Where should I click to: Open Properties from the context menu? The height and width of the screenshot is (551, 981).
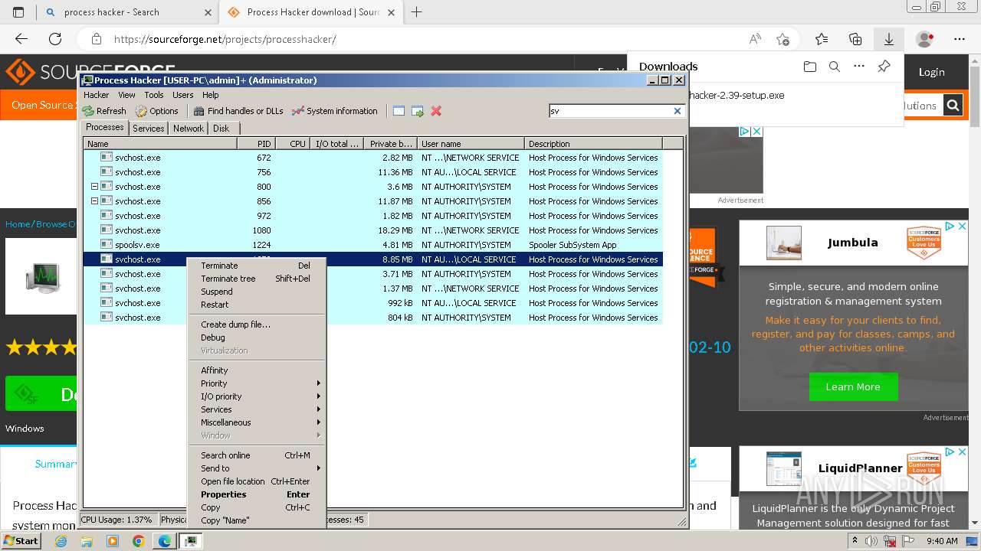coord(257,494)
